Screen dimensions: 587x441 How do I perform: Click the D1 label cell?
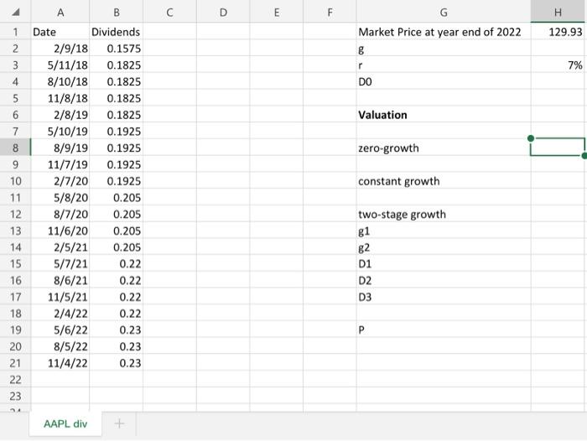pos(444,264)
